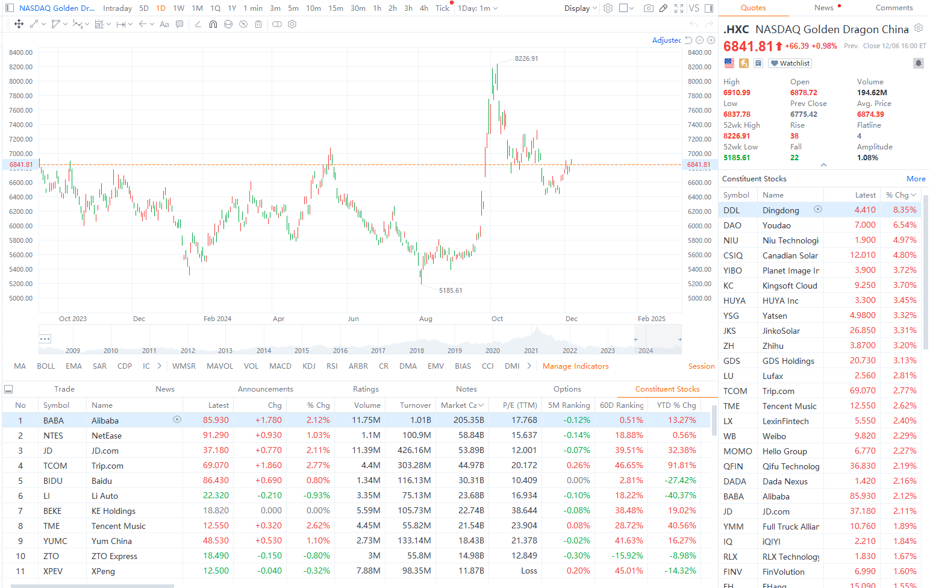Screen dimensions: 930x588
Task: Select the angle line tool
Action: tap(198, 24)
